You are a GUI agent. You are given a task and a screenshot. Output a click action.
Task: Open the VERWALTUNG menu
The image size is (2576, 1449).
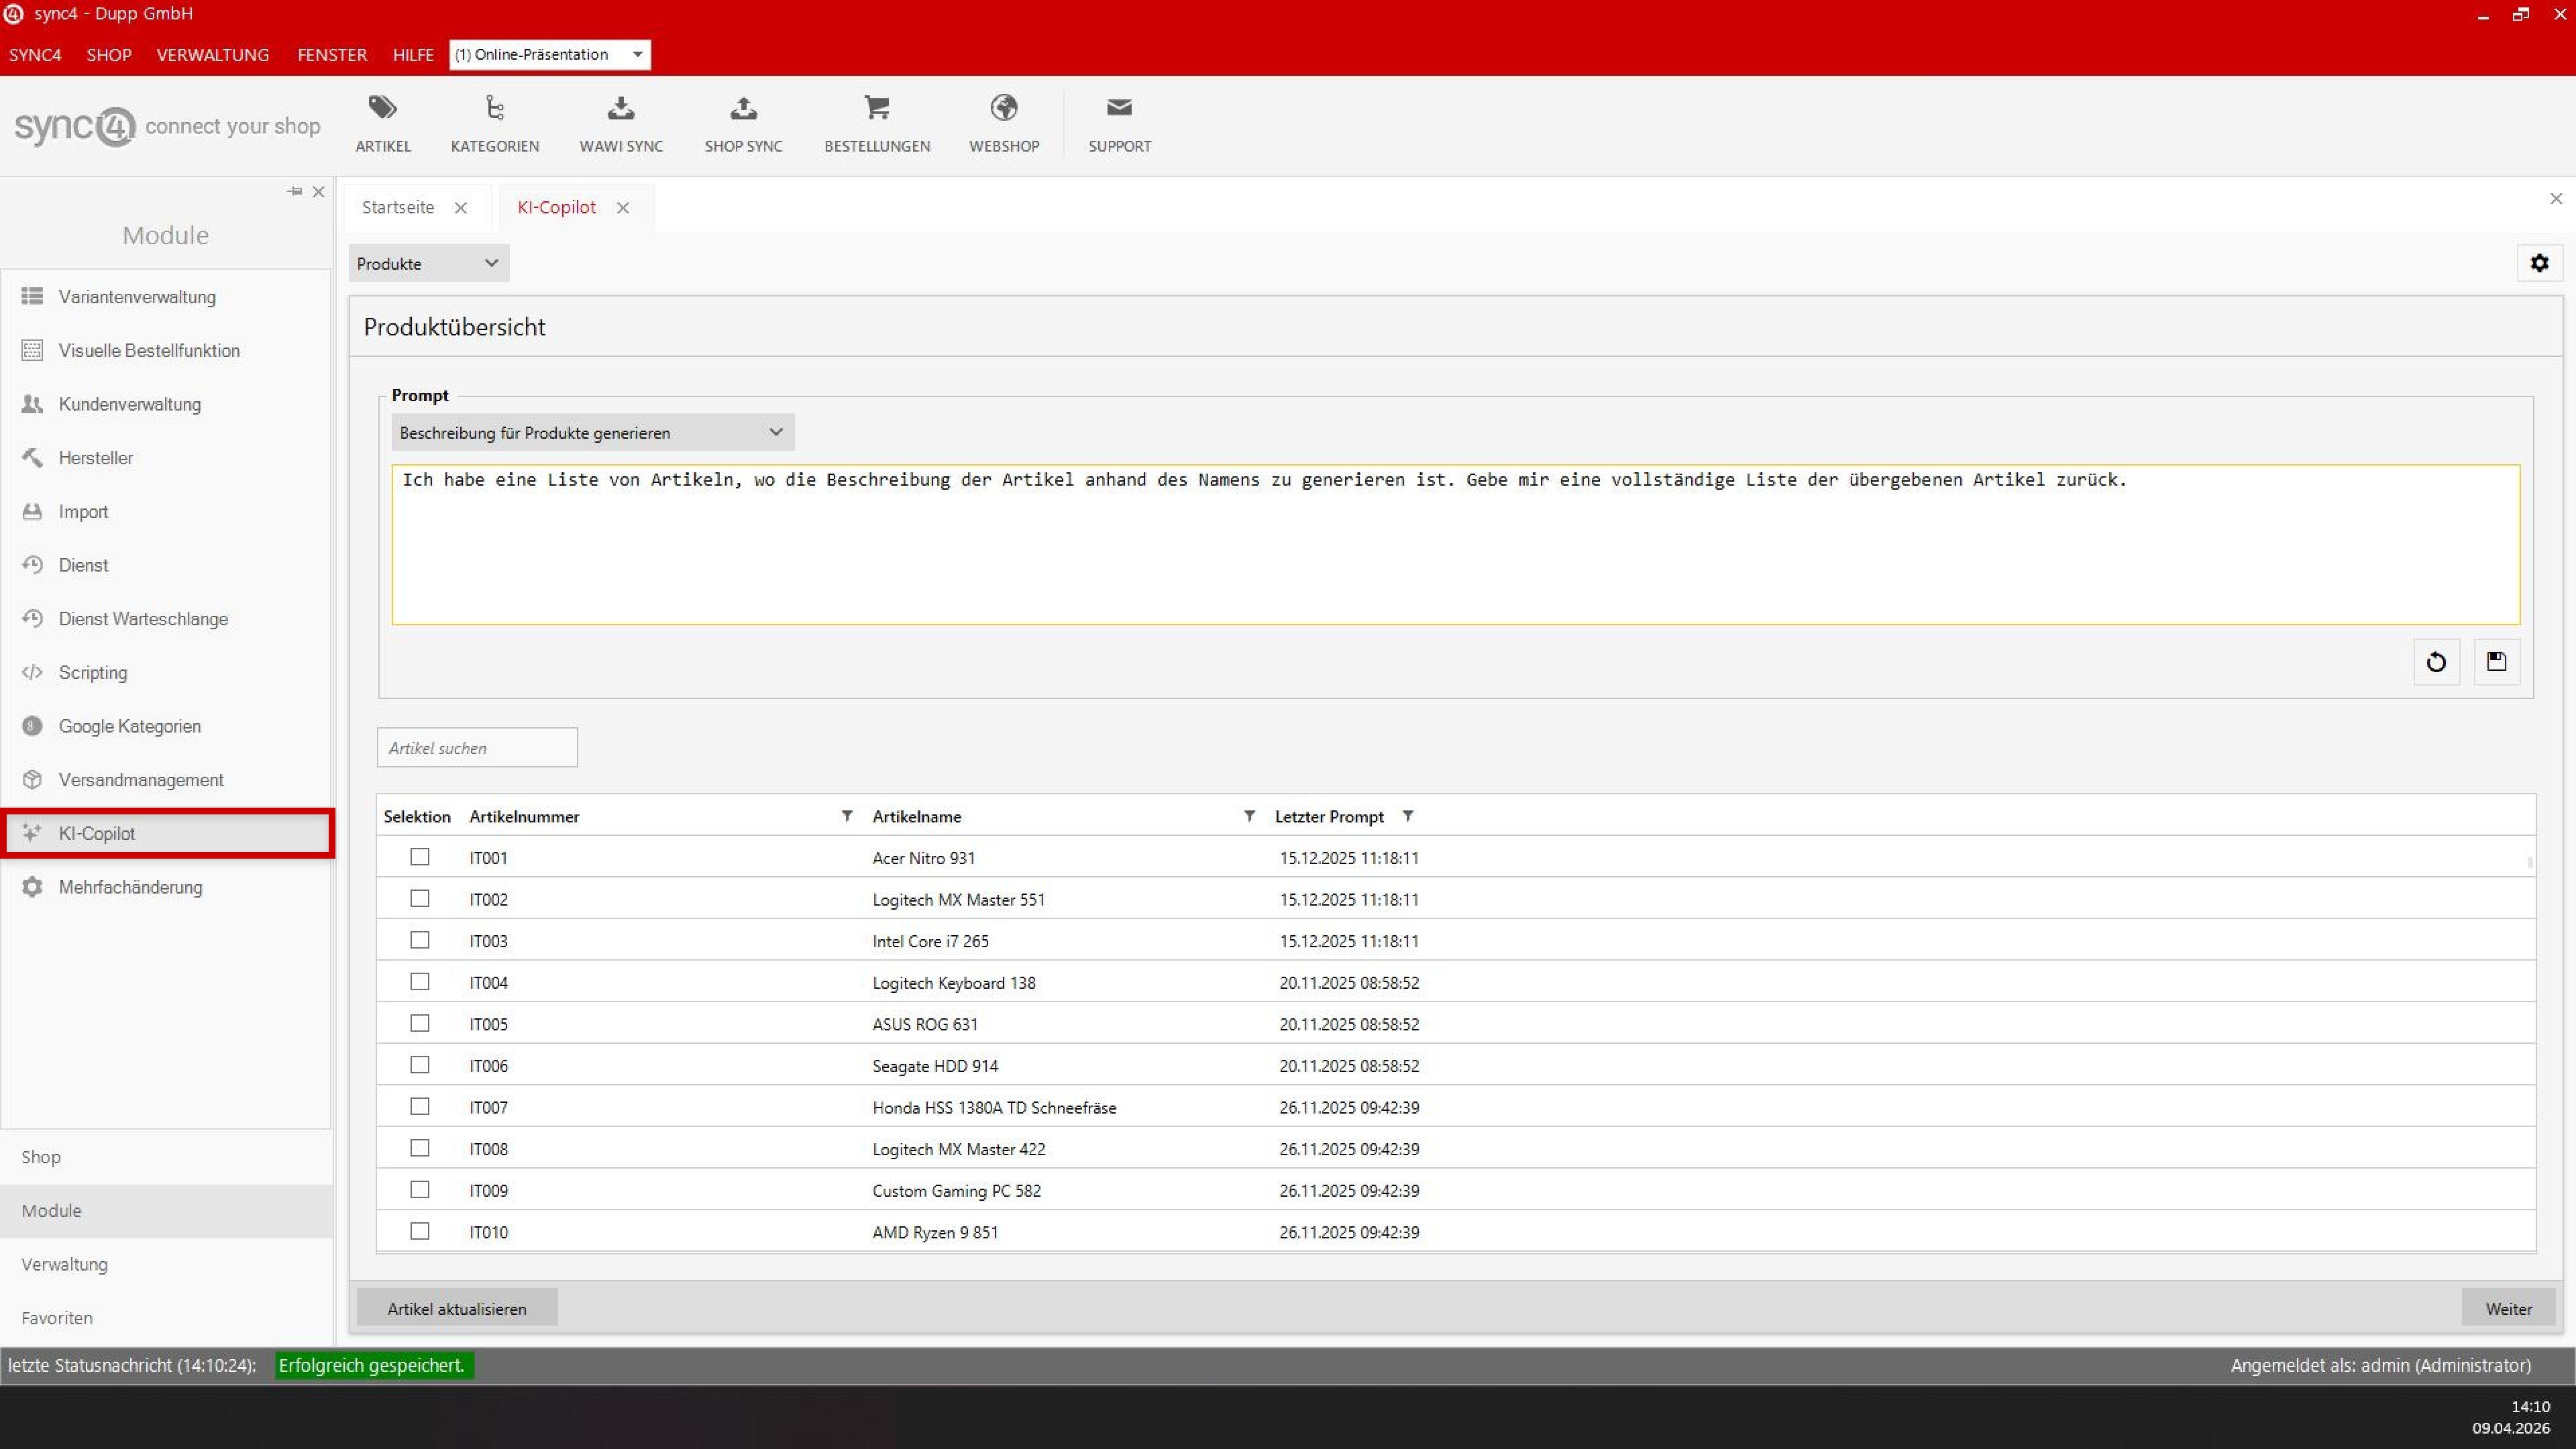click(212, 54)
